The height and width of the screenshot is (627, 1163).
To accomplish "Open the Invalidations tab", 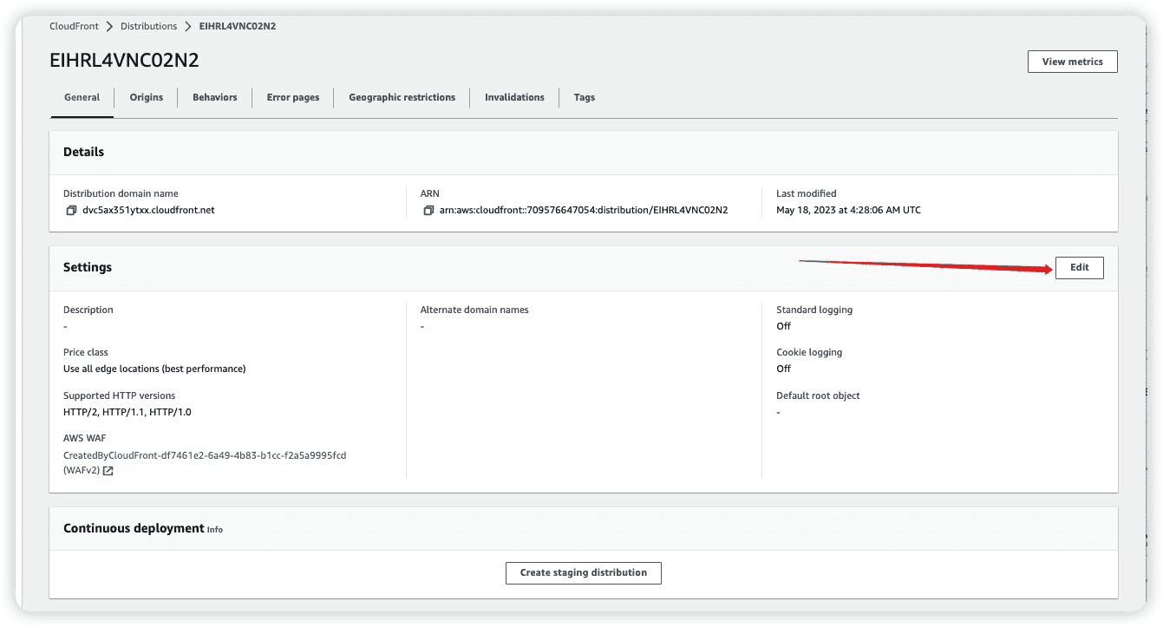I will tap(515, 97).
